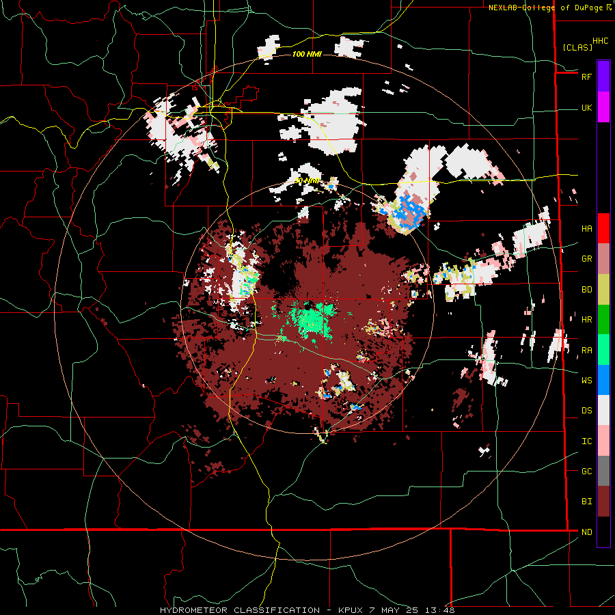Viewport: 615px width, 615px height.
Task: Click the GC gray legend swatch
Action: click(x=603, y=471)
